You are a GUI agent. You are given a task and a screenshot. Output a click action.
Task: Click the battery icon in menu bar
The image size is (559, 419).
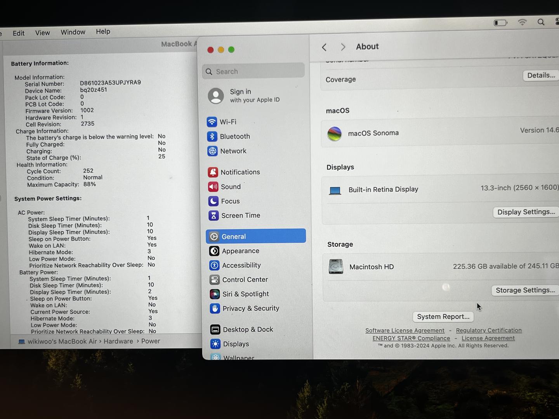pyautogui.click(x=501, y=23)
